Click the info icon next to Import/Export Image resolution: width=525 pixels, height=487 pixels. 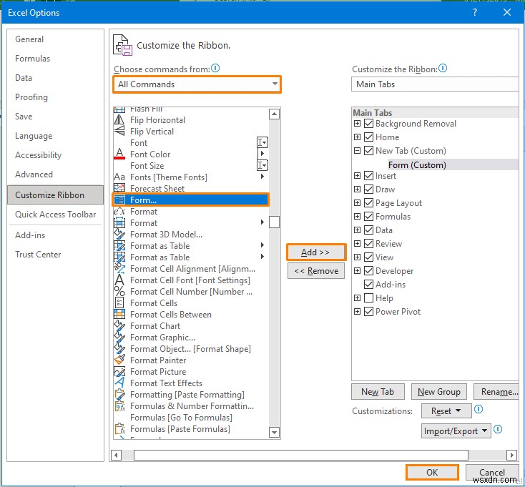[x=498, y=429]
